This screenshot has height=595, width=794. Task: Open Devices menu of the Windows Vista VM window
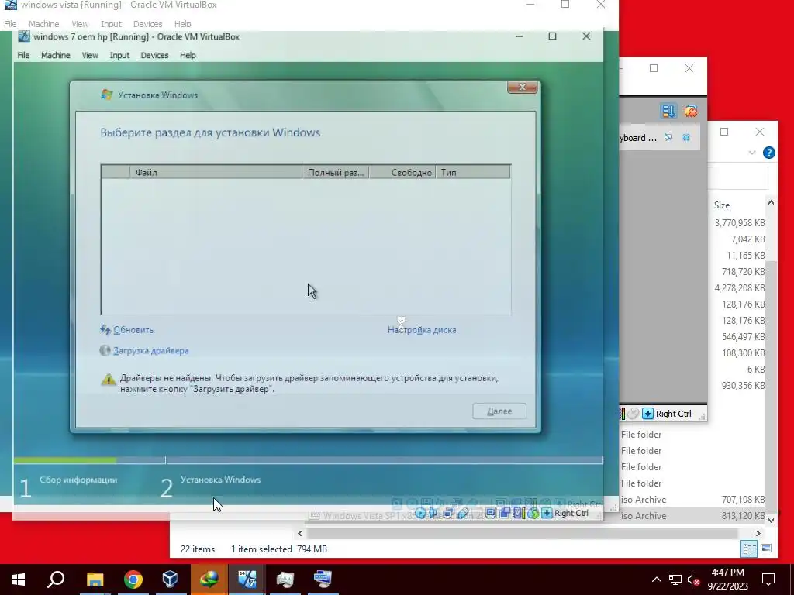pyautogui.click(x=148, y=24)
